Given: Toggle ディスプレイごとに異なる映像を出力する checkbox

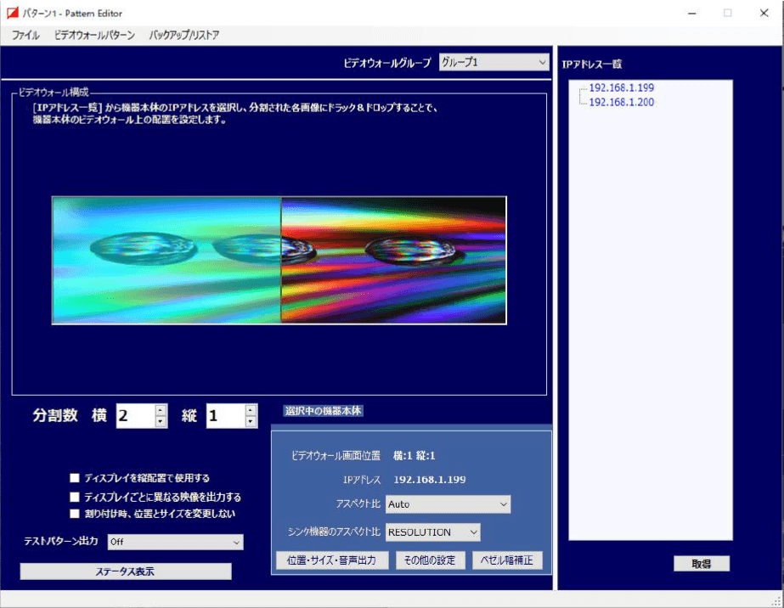Looking at the screenshot, I should tap(76, 497).
